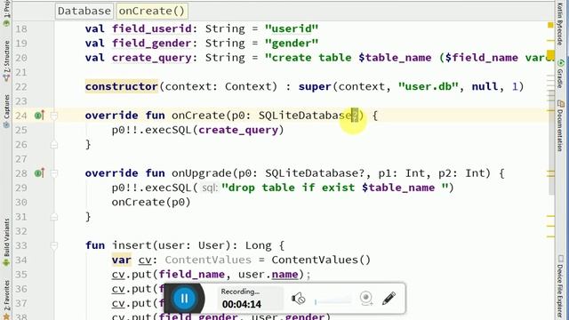Image resolution: width=569 pixels, height=320 pixels.
Task: Open pencil annotation tool in recorder
Action: 389,299
